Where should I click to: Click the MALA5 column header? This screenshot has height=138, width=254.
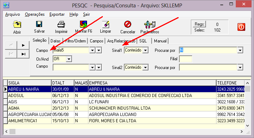81,83
